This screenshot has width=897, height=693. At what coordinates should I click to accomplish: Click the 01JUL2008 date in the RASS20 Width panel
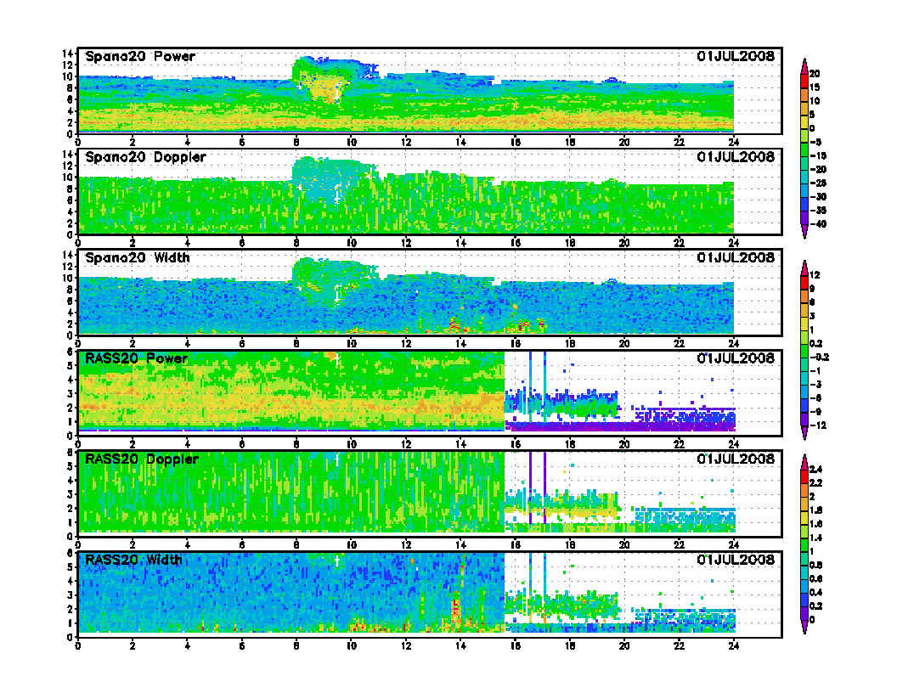pos(736,560)
